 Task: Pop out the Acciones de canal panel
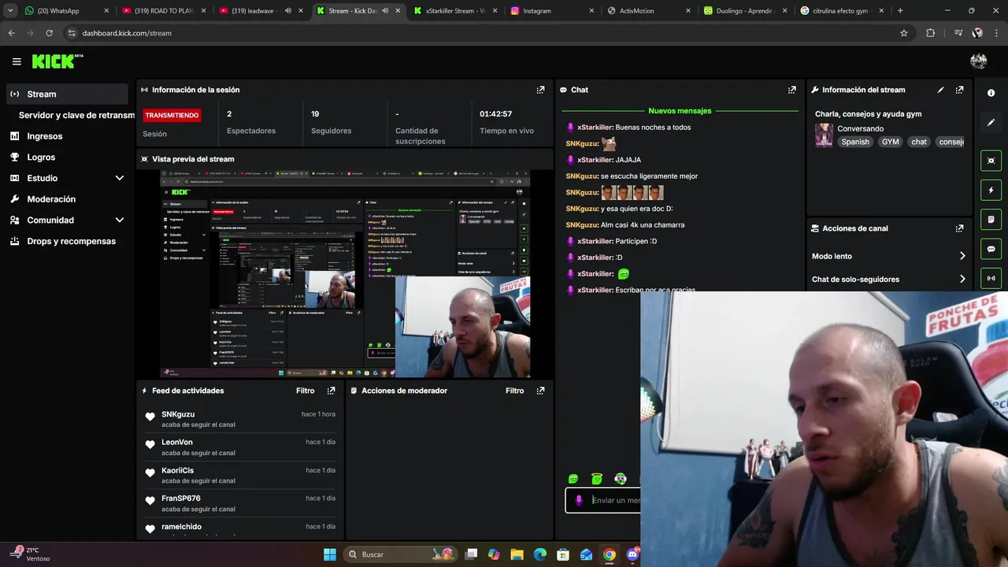(x=959, y=228)
